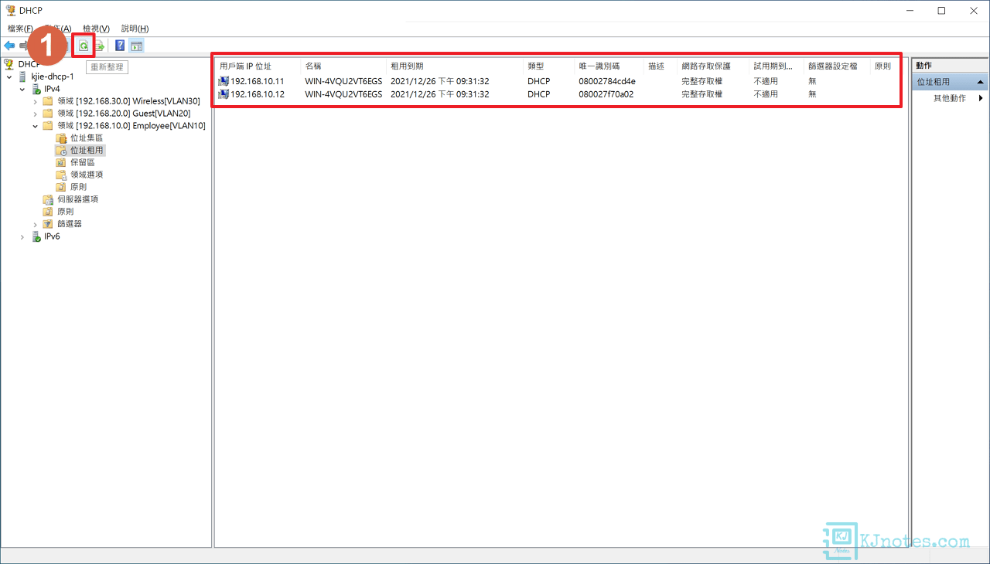Toggle the Action pane toolbar icon
Screen dimensions: 990x564
(x=136, y=46)
